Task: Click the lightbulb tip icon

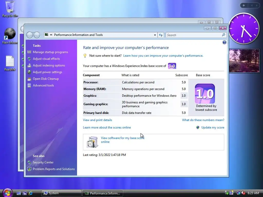Action: (x=85, y=56)
